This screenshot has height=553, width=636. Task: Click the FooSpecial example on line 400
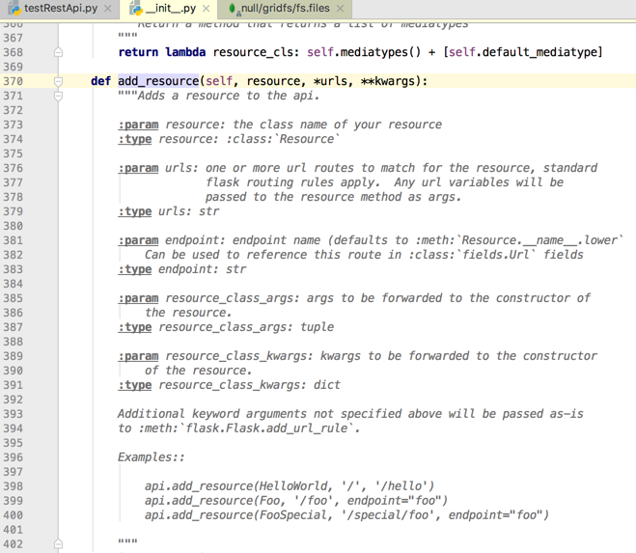(x=346, y=514)
